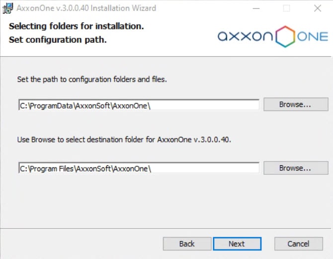Screen dimensions: 333x259
Task: Click the "Set configuration path." subheading
Action: (x=58, y=39)
